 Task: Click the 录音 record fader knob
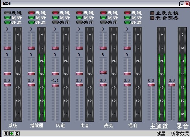(x=172, y=85)
